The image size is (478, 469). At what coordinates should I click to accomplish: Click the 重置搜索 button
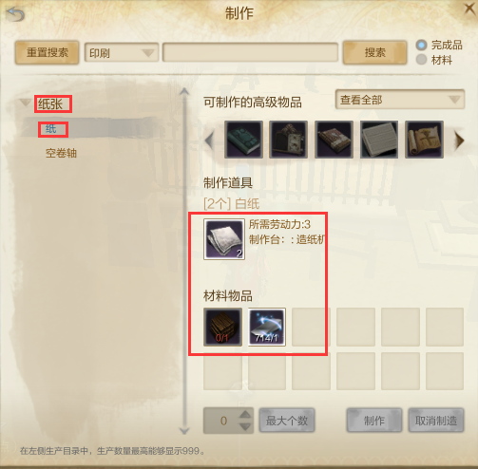[47, 52]
